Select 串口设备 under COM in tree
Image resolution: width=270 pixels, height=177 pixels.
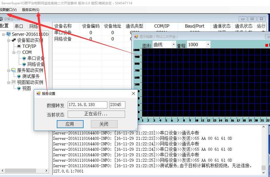pyautogui.click(x=36, y=58)
